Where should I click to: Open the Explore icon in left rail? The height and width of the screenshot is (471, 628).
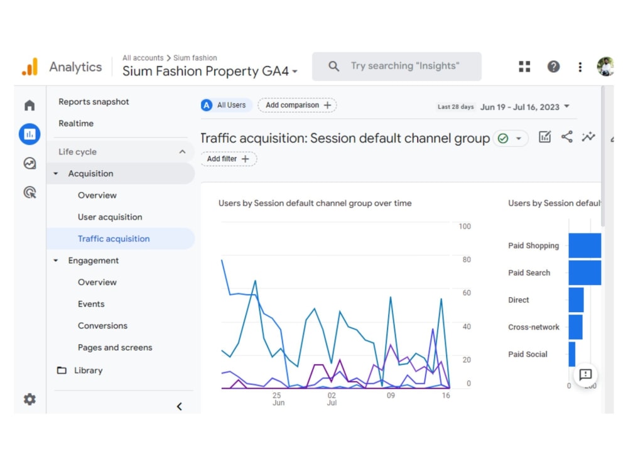[x=30, y=163]
